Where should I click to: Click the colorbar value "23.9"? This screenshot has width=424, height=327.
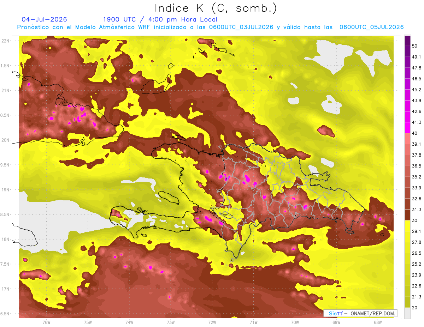pyautogui.click(x=417, y=275)
